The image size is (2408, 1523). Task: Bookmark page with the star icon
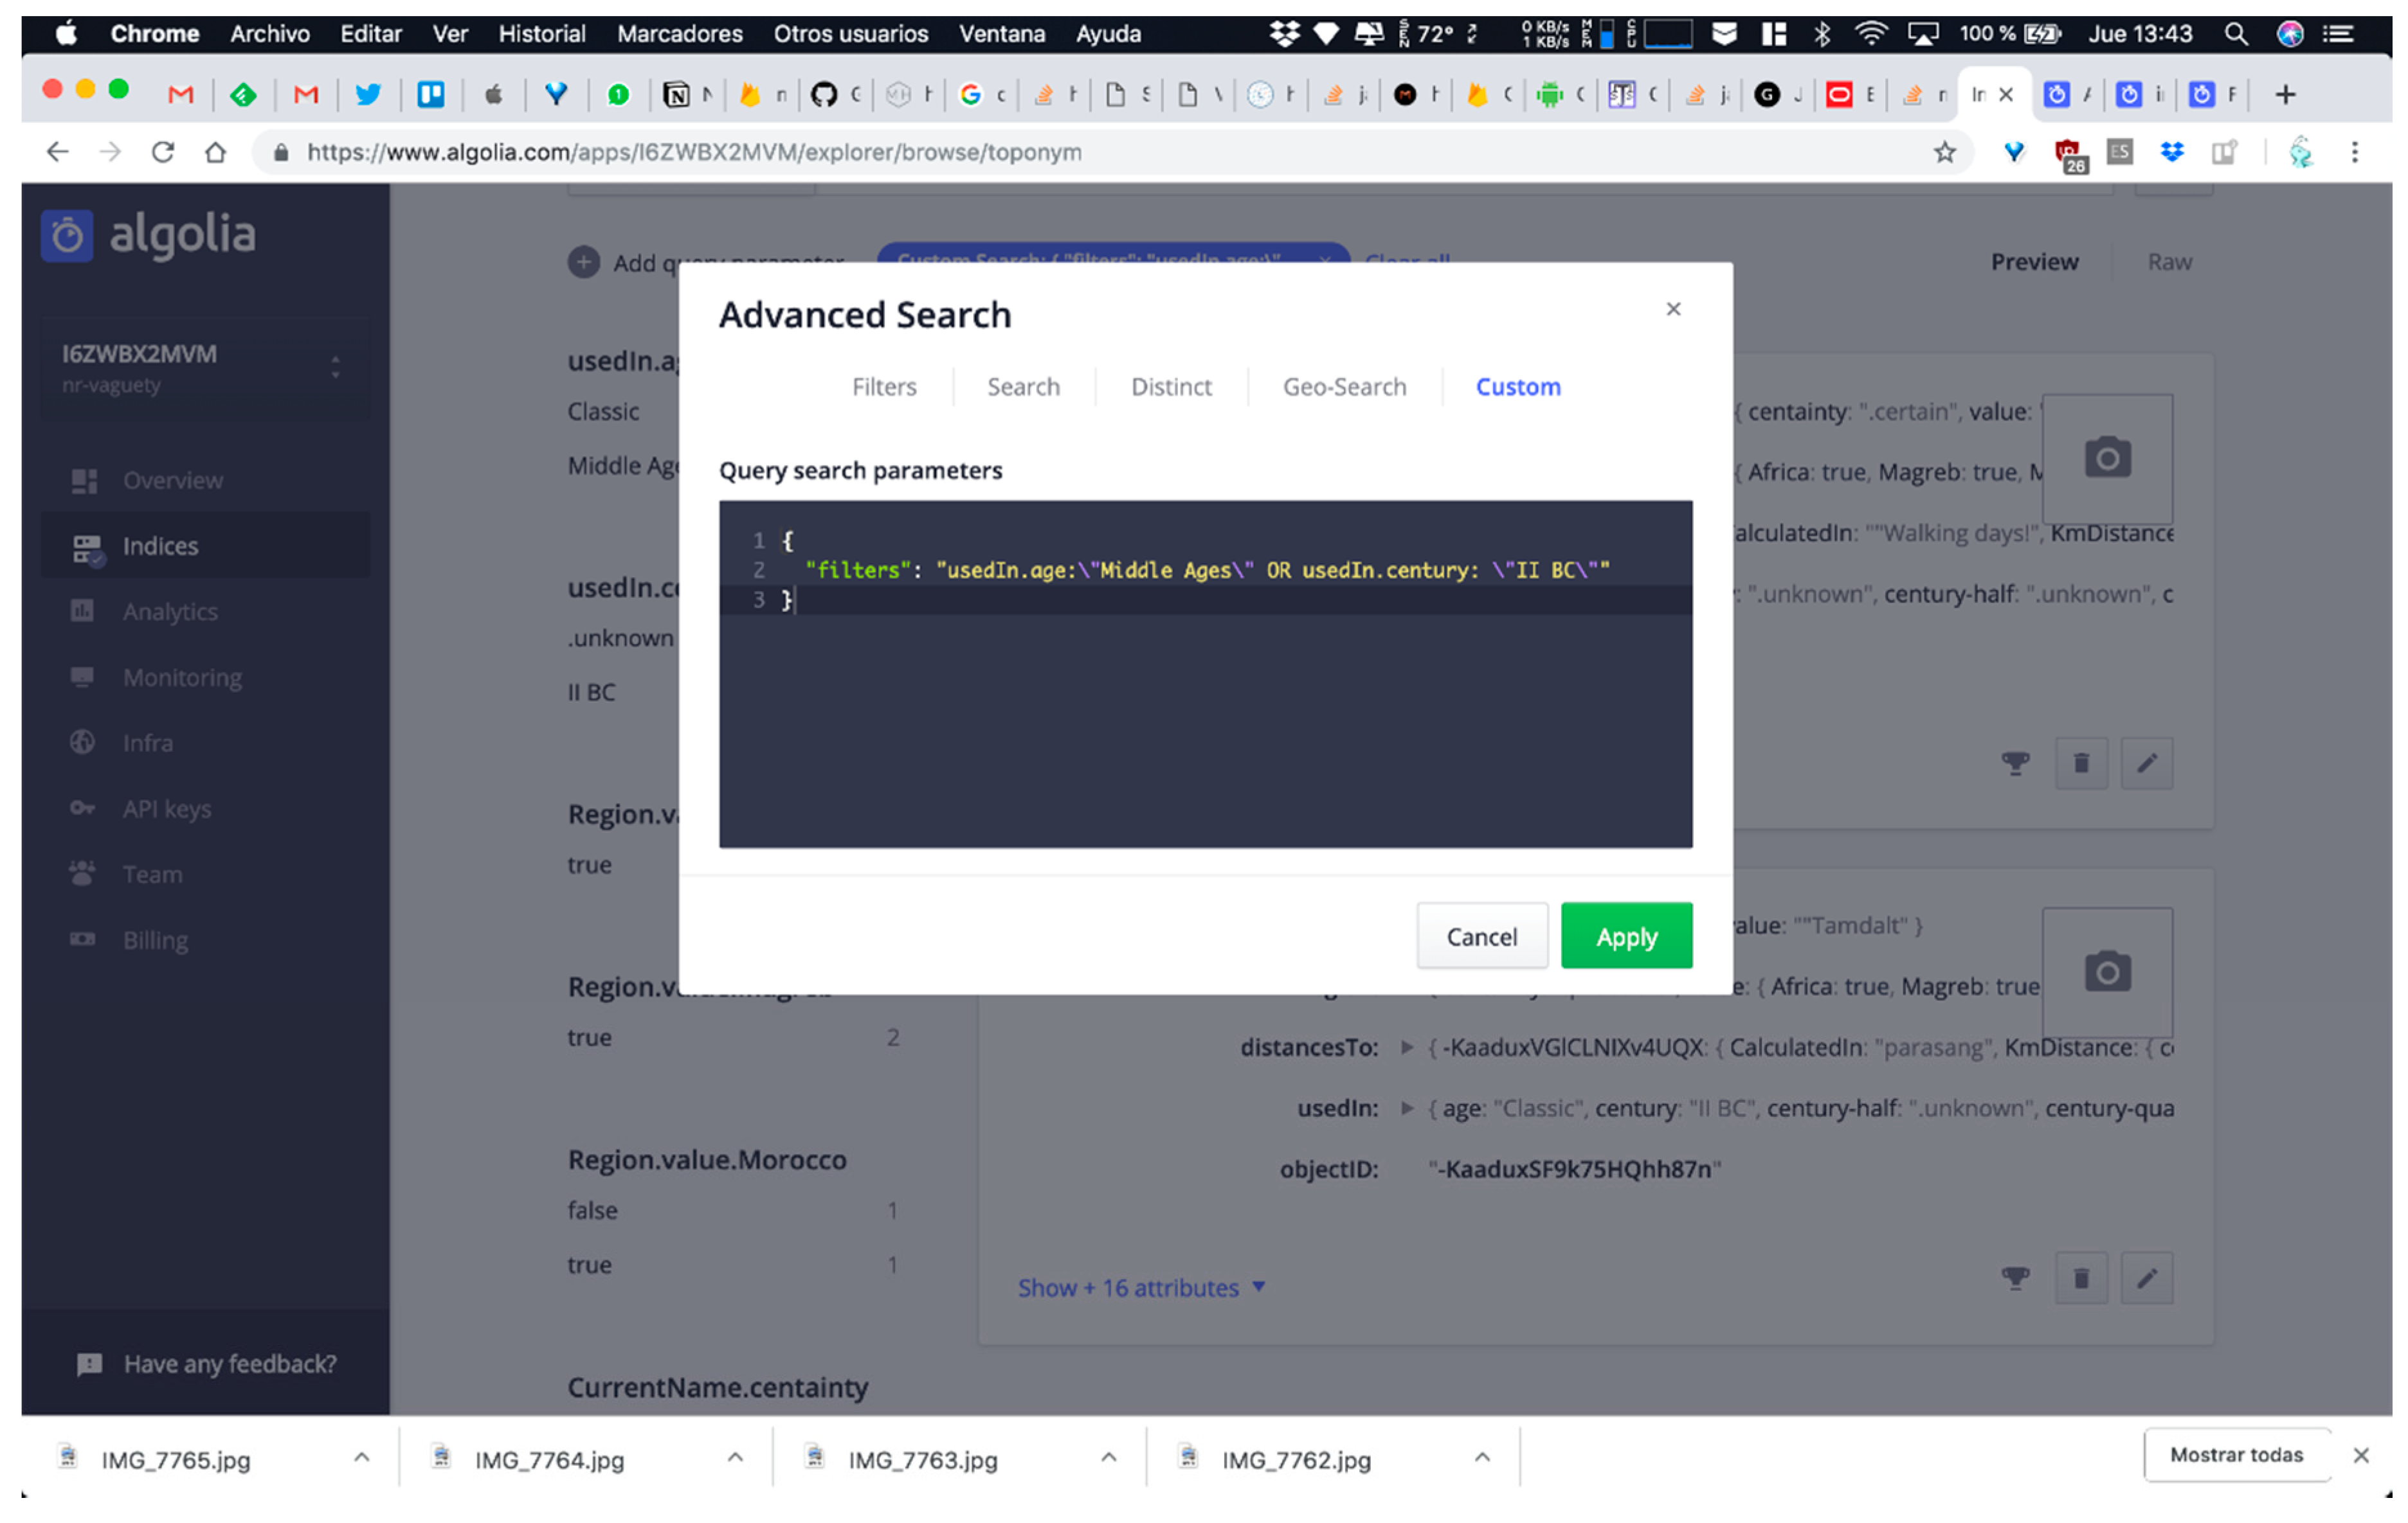[x=1944, y=152]
